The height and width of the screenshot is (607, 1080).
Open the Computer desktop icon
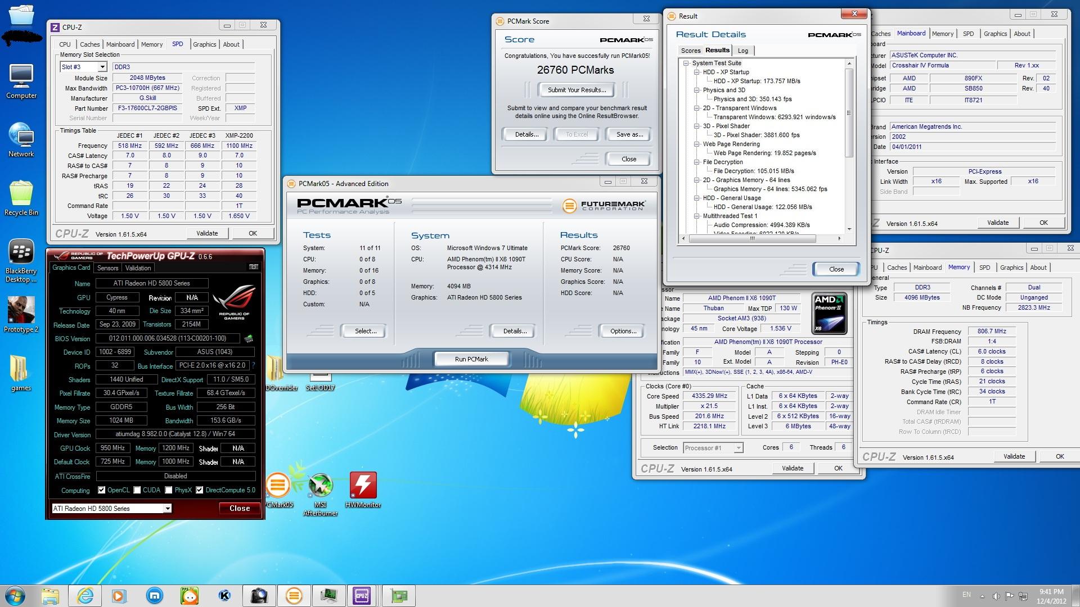tap(21, 82)
